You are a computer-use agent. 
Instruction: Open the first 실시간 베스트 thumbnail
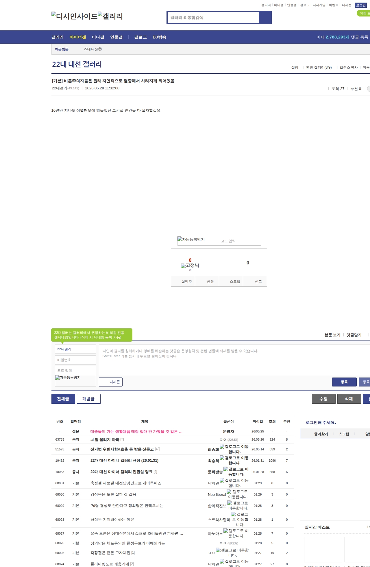(x=323, y=549)
